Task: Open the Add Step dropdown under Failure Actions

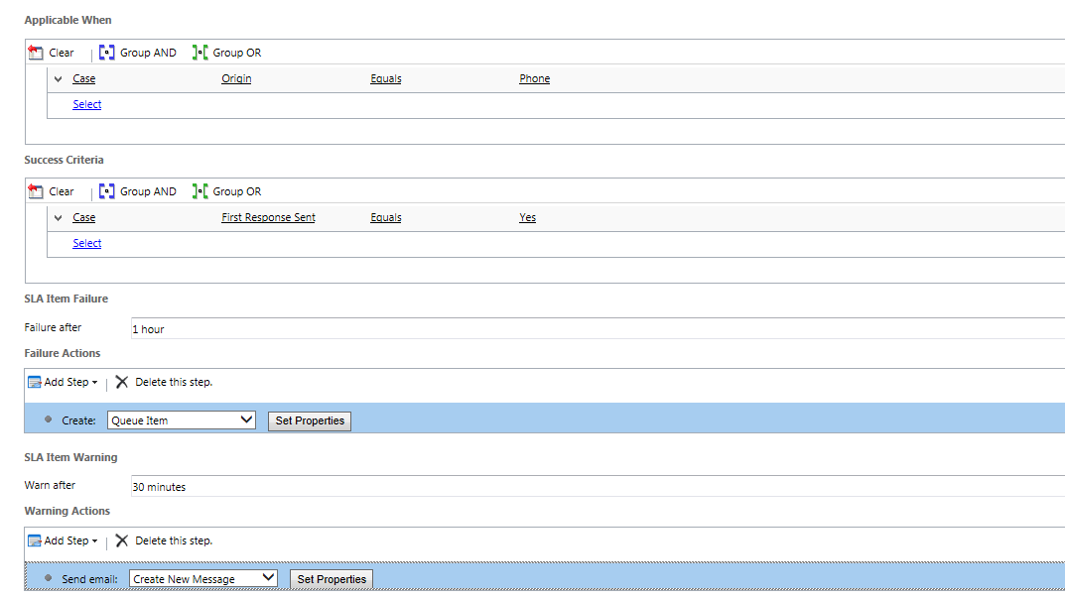Action: coord(63,382)
